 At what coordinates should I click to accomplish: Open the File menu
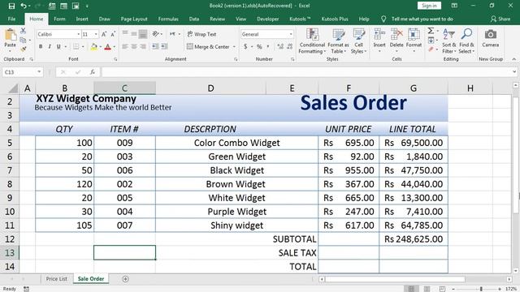(x=11, y=19)
